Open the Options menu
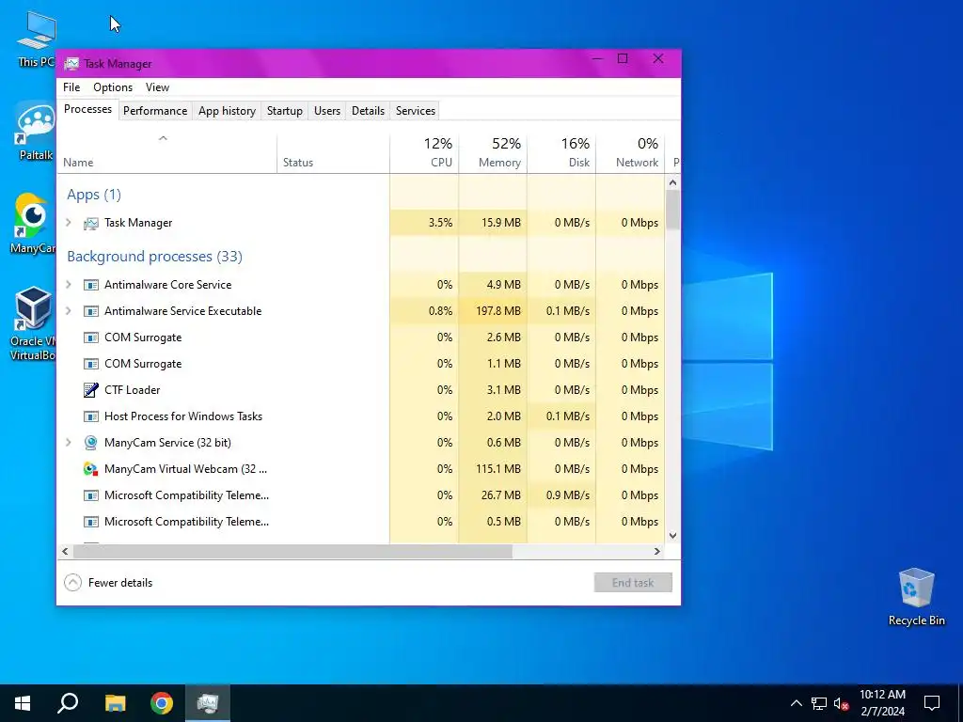963x722 pixels. [x=113, y=87]
